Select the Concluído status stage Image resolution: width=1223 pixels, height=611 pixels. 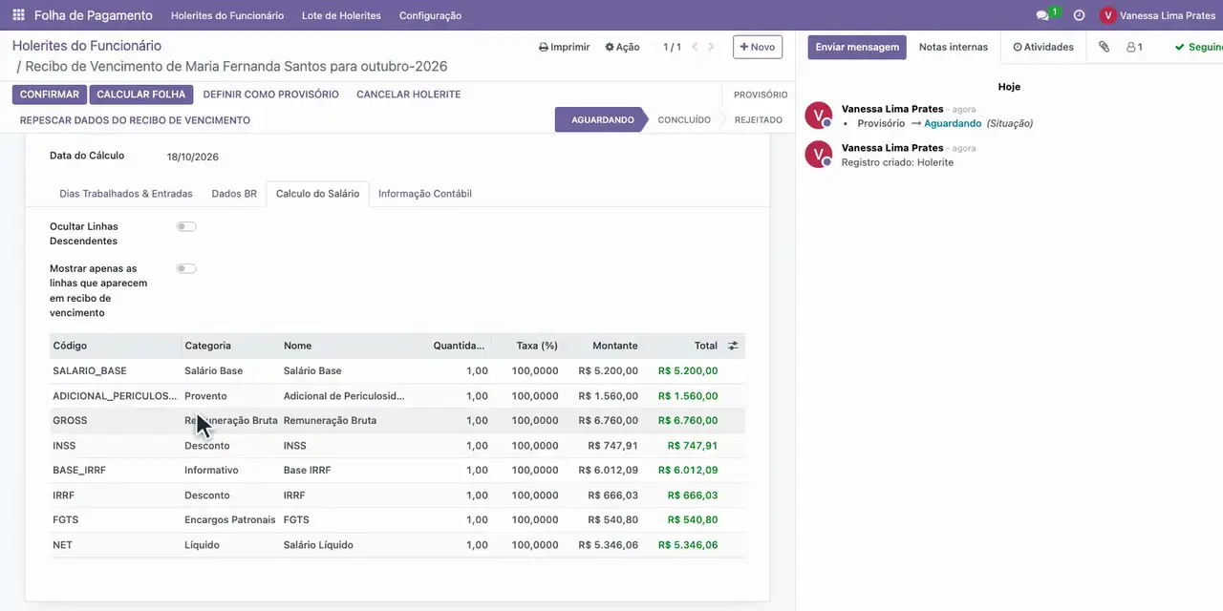(684, 120)
